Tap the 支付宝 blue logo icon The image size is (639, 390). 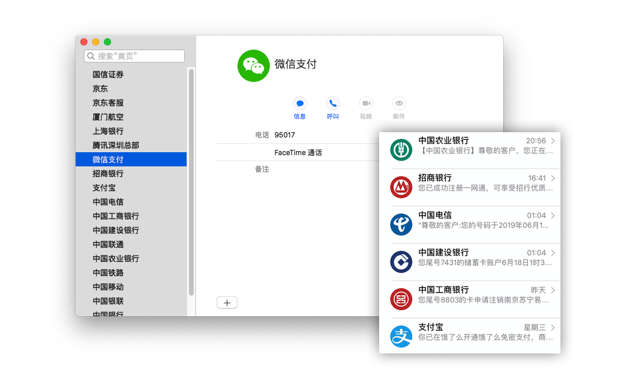[401, 336]
